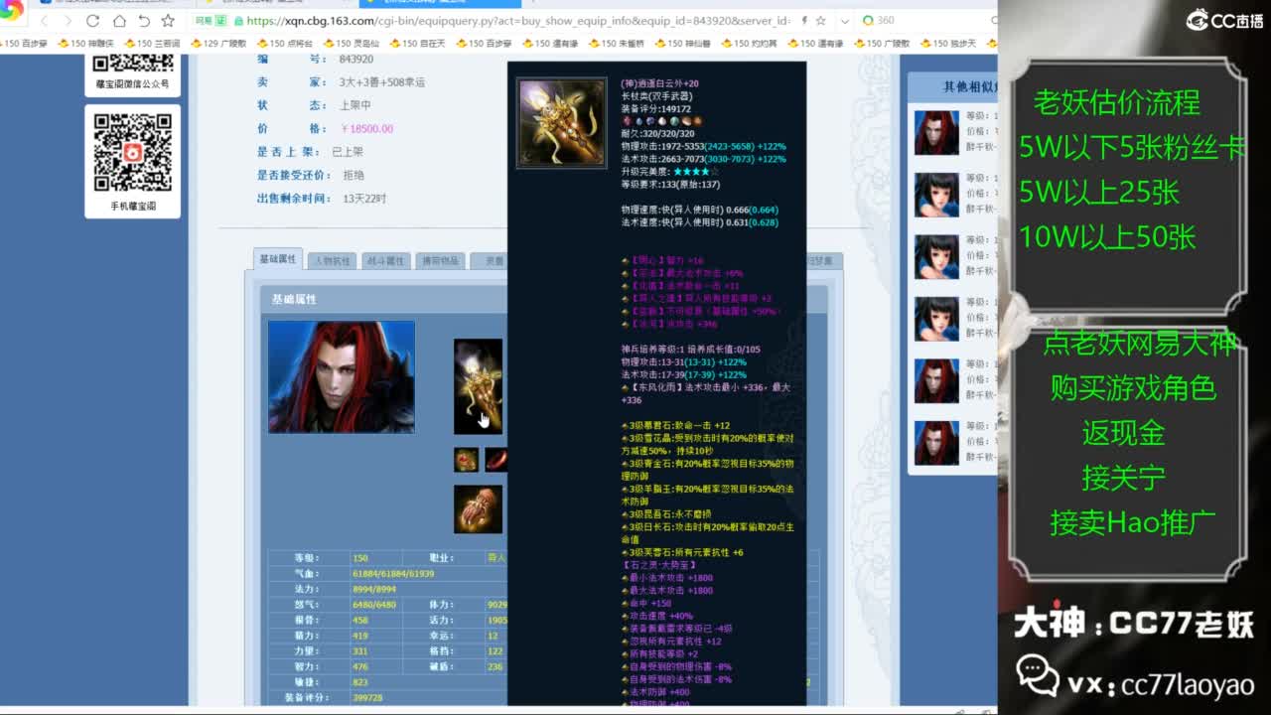Click tooltip item name (神)逍遥白云外+20
This screenshot has height=715, width=1271.
(x=659, y=83)
